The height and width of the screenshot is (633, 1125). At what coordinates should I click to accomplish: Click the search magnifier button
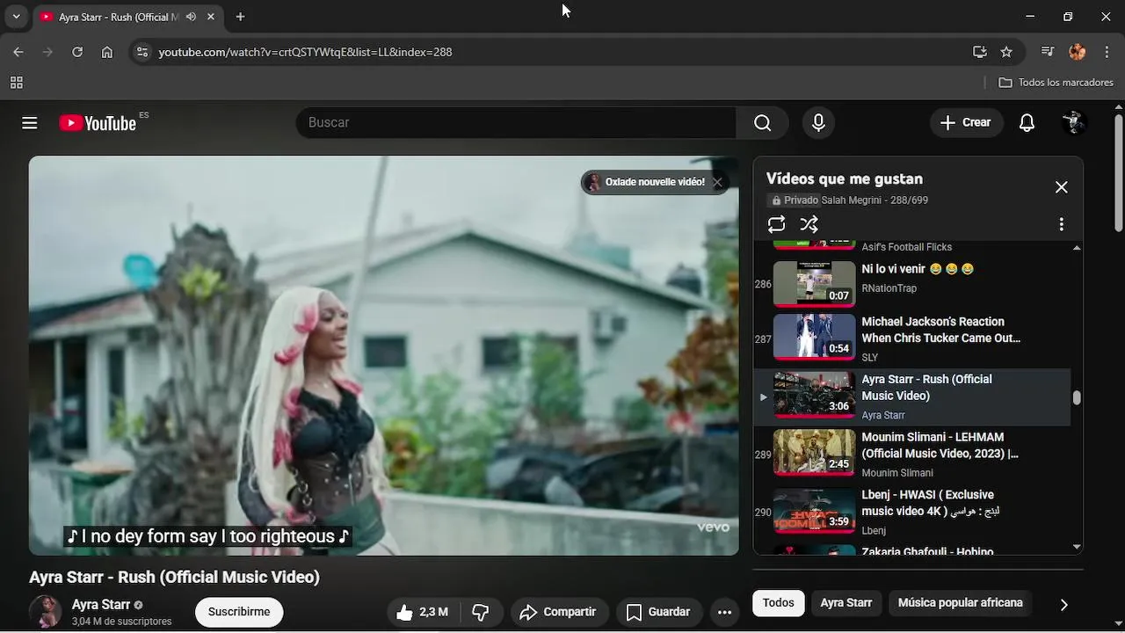[x=762, y=123]
